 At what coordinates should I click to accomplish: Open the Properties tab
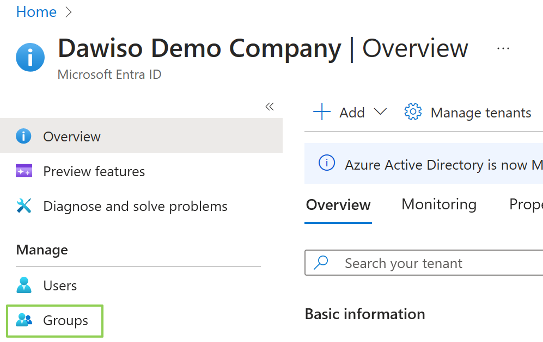[526, 204]
